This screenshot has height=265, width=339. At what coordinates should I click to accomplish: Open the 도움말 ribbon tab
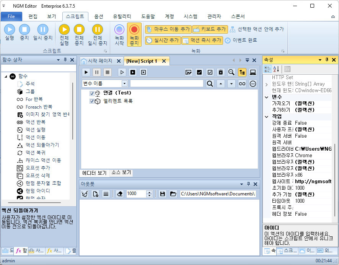(148, 16)
